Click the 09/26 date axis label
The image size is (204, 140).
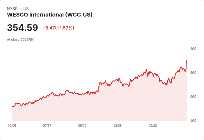[82, 125]
